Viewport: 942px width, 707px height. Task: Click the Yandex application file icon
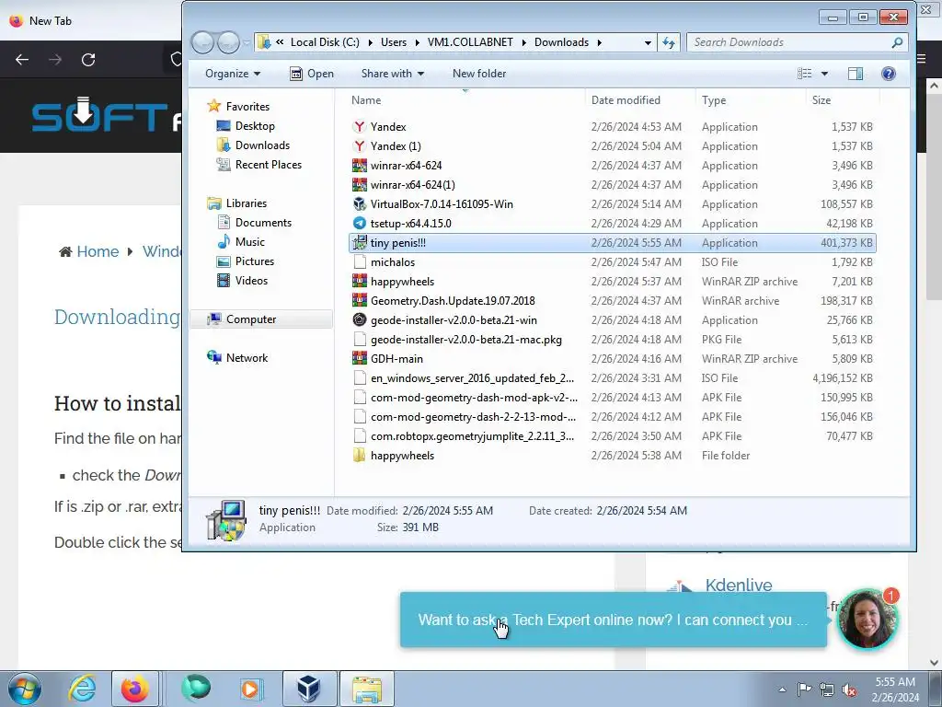(360, 127)
